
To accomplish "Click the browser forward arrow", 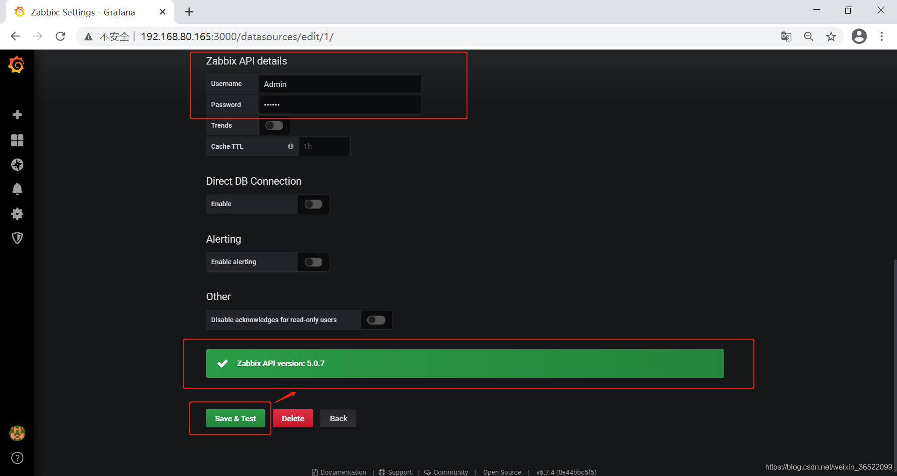I will coord(38,36).
